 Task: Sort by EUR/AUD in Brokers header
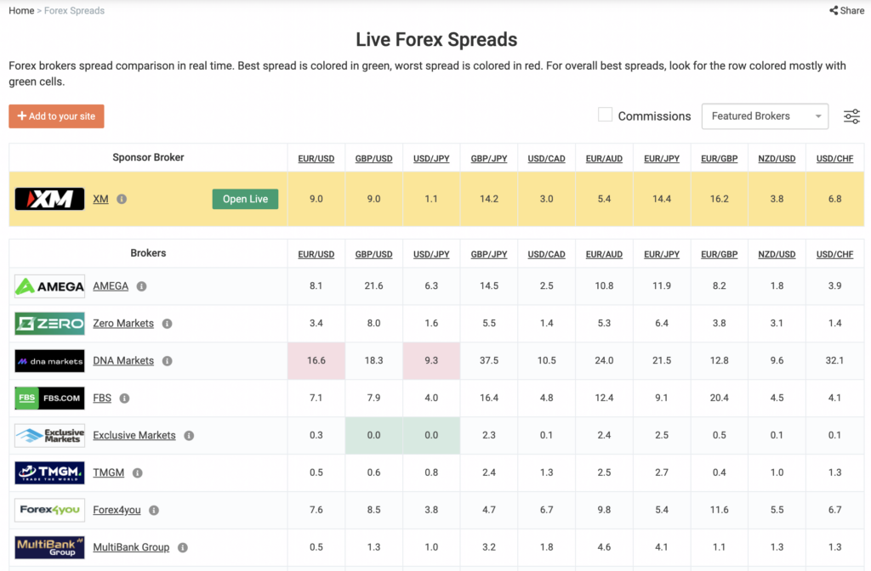605,254
